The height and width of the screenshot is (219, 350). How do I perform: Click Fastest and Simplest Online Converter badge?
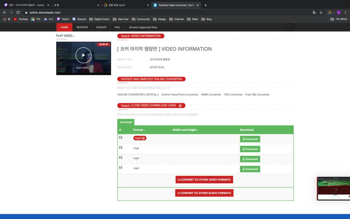click(151, 79)
